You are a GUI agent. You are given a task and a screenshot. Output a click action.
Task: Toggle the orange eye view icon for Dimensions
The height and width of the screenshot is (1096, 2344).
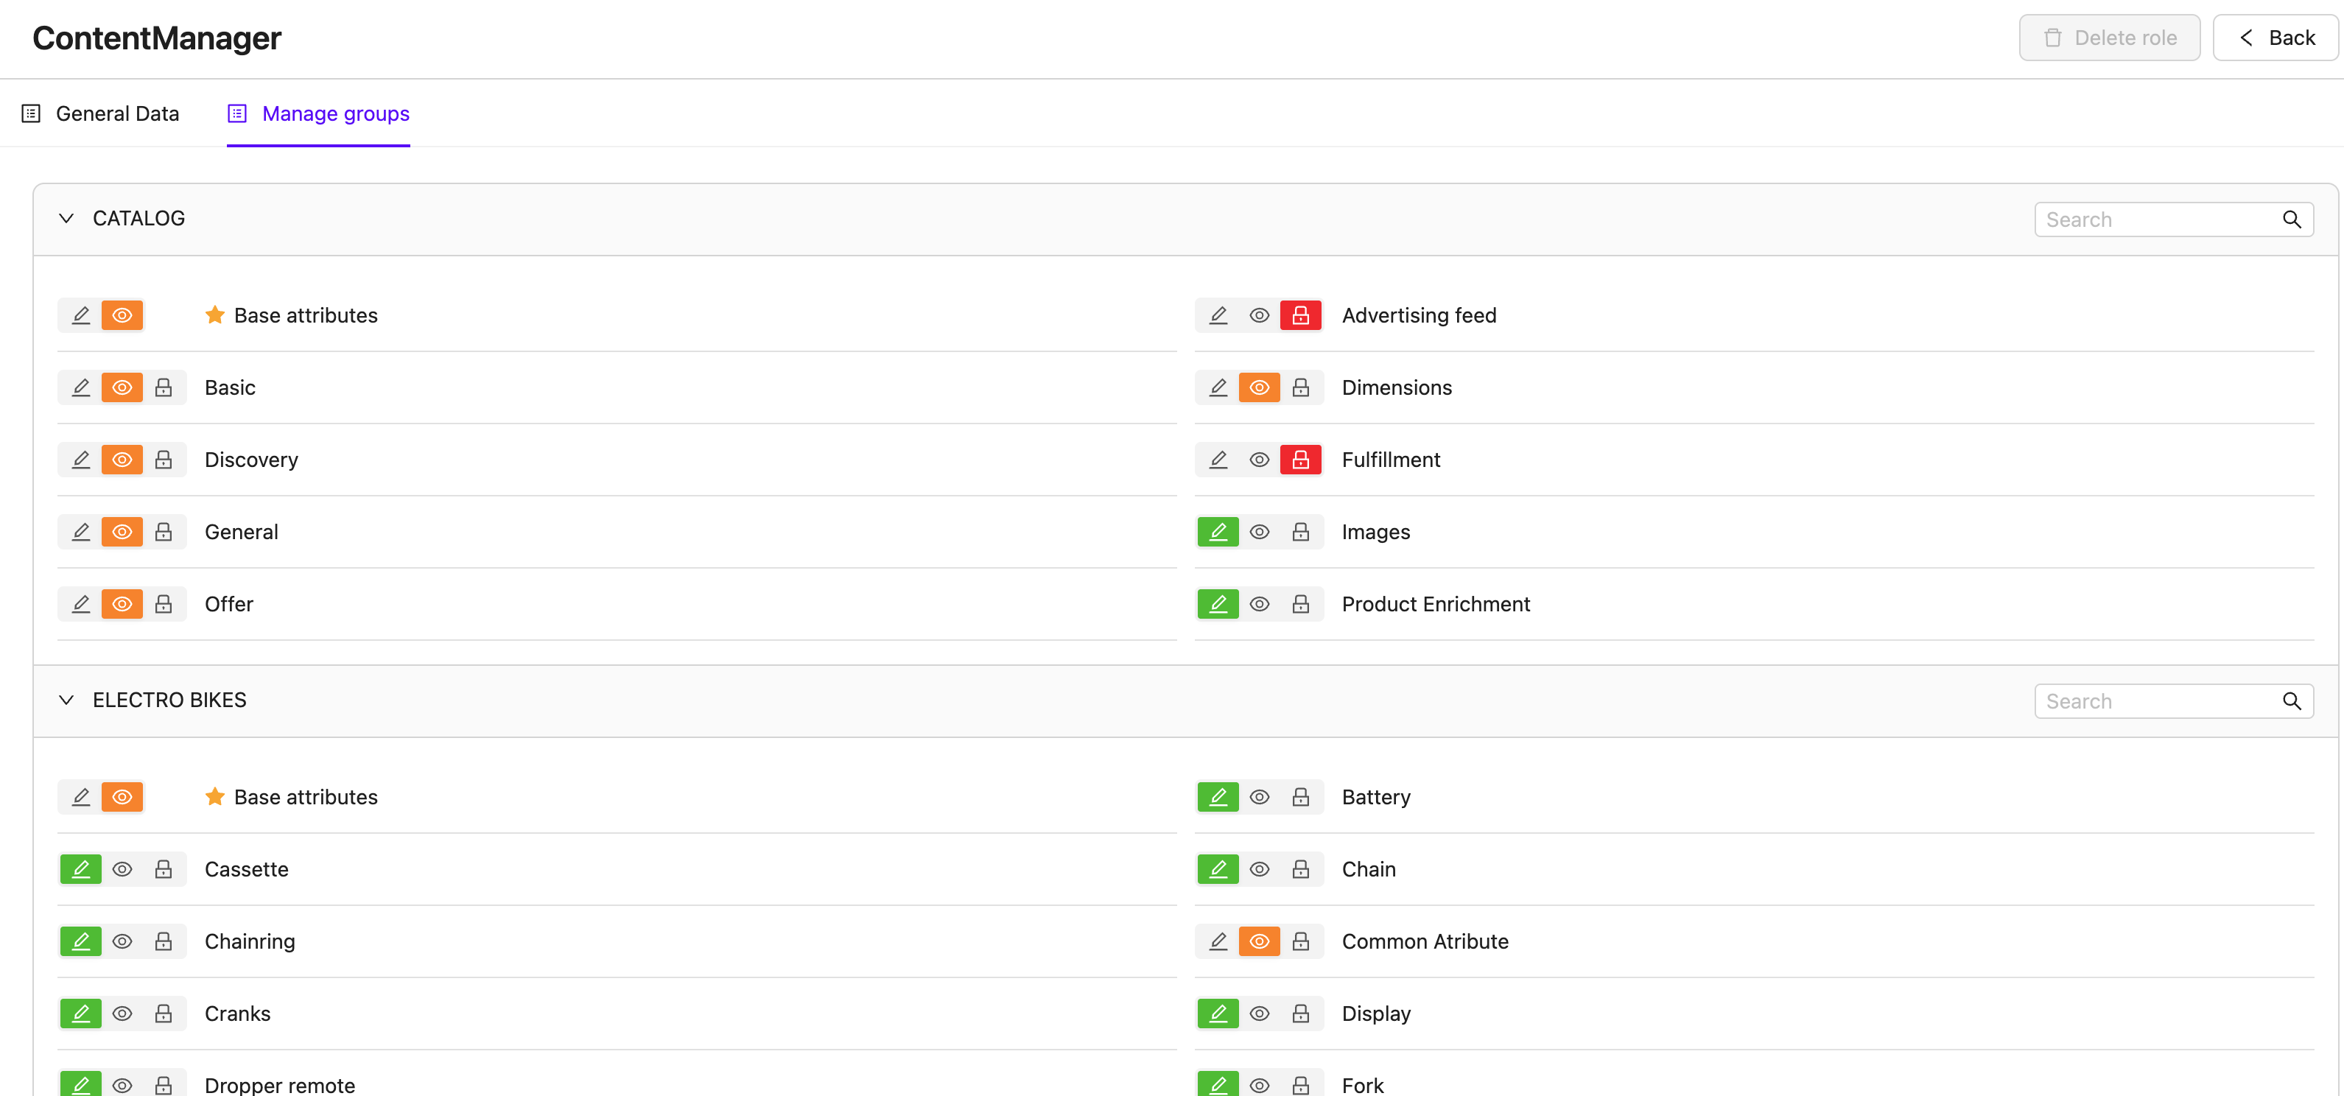pyautogui.click(x=1260, y=387)
